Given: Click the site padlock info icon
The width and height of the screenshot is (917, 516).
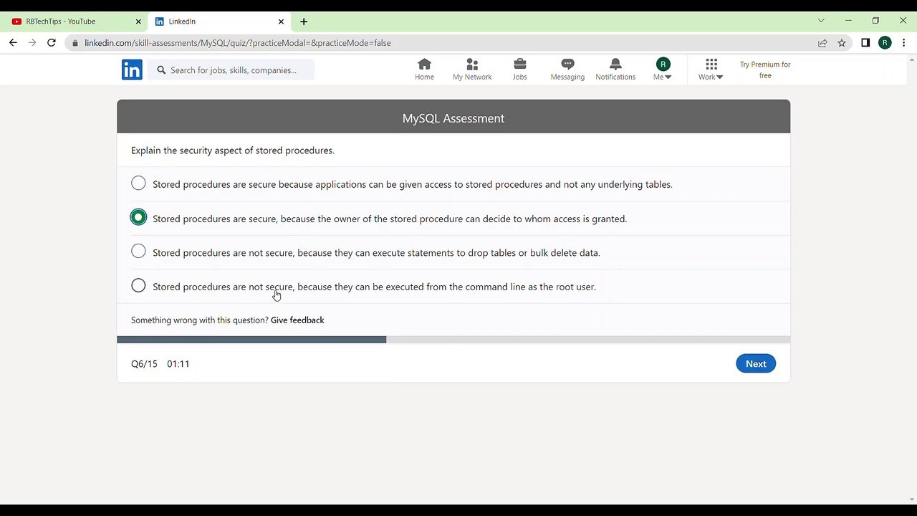Looking at the screenshot, I should coord(75,43).
